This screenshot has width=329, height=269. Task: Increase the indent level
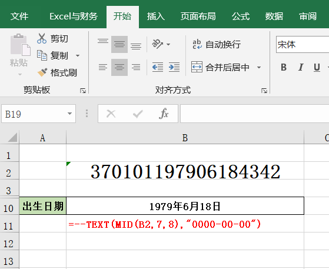174,67
